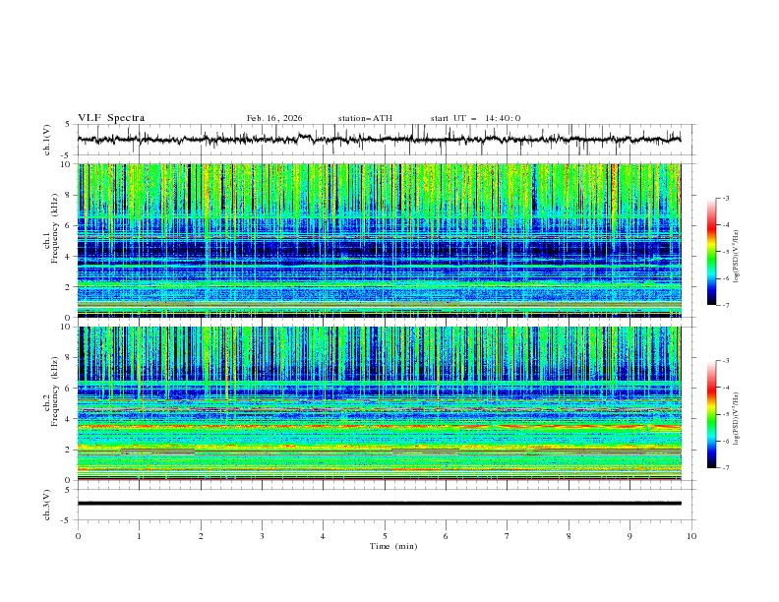This screenshot has height=602, width=779.
Task: Click the ch.2 spectrogram color scale bar
Action: [x=711, y=413]
